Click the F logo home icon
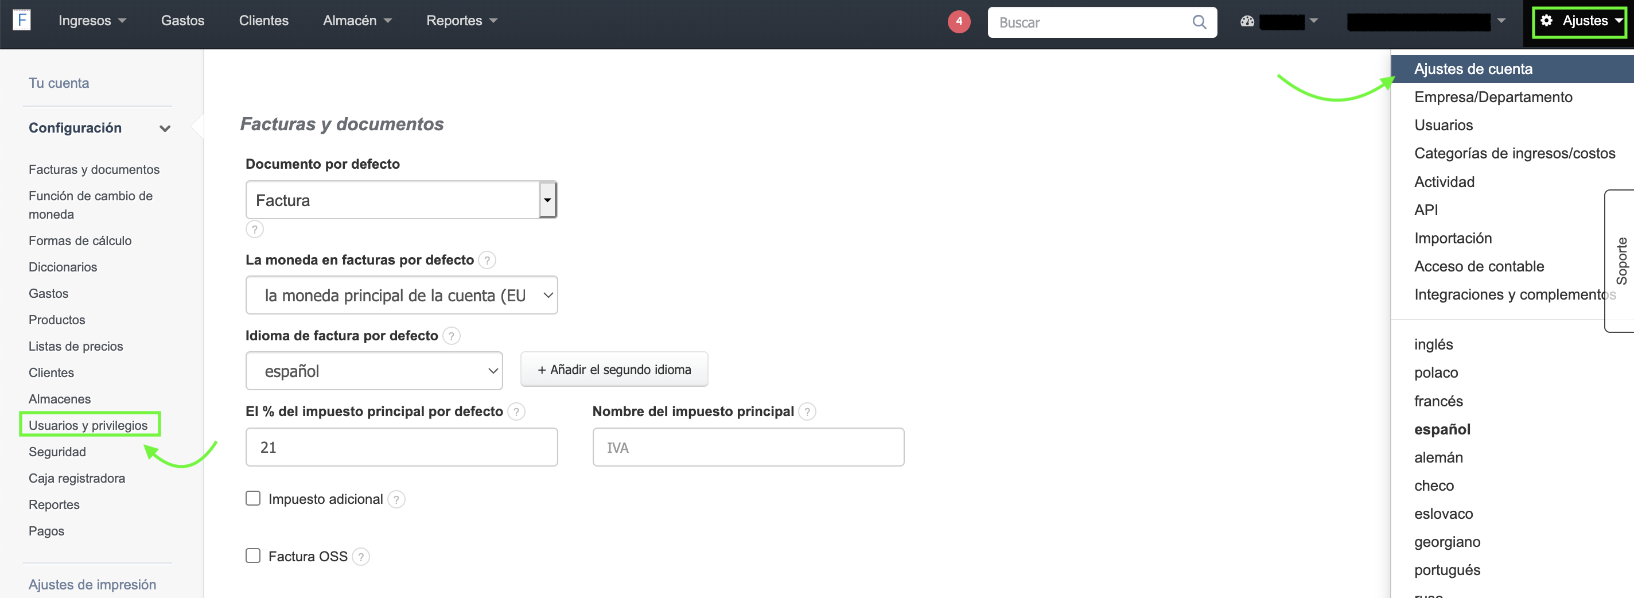This screenshot has width=1634, height=598. (22, 20)
